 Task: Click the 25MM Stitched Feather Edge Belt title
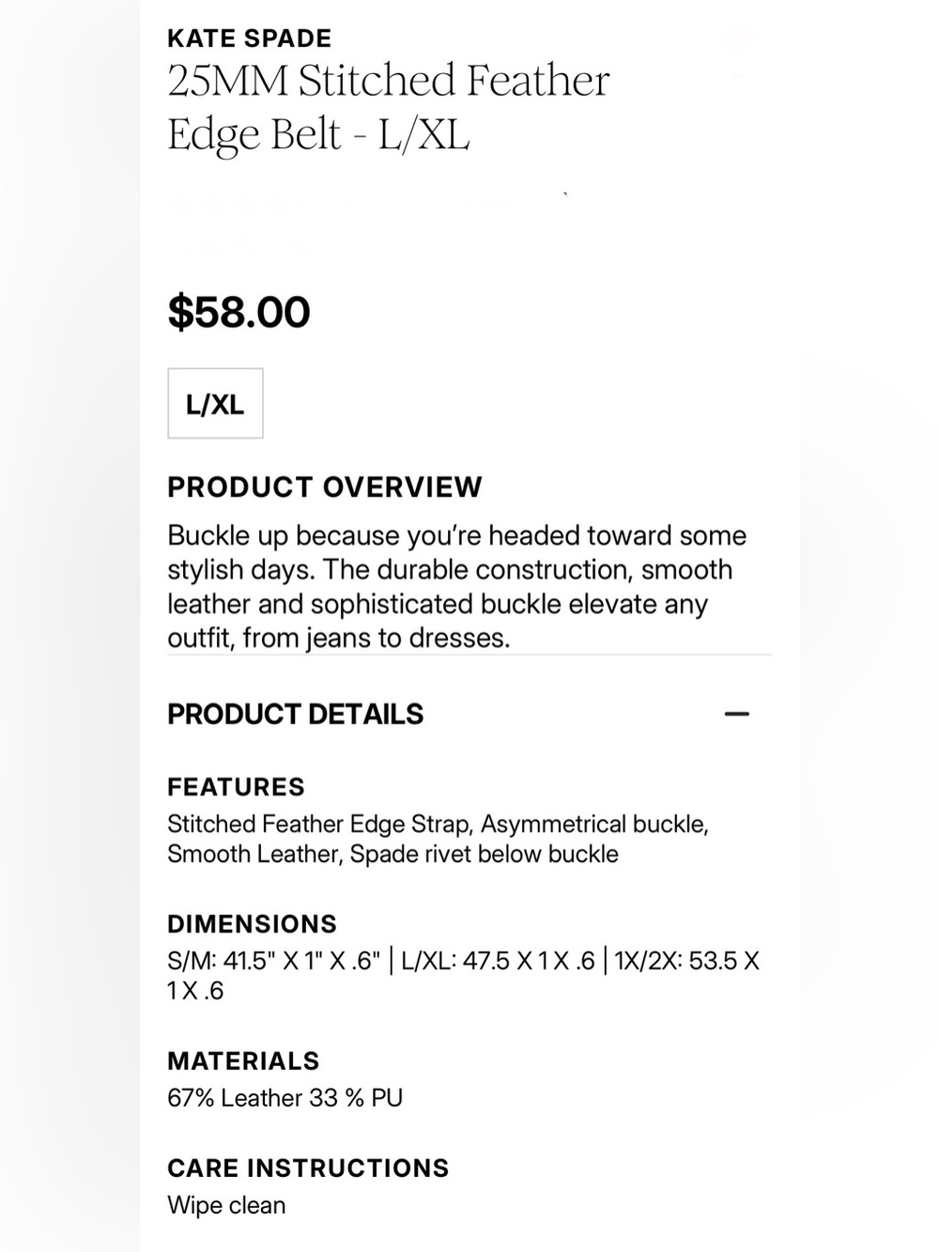(389, 107)
